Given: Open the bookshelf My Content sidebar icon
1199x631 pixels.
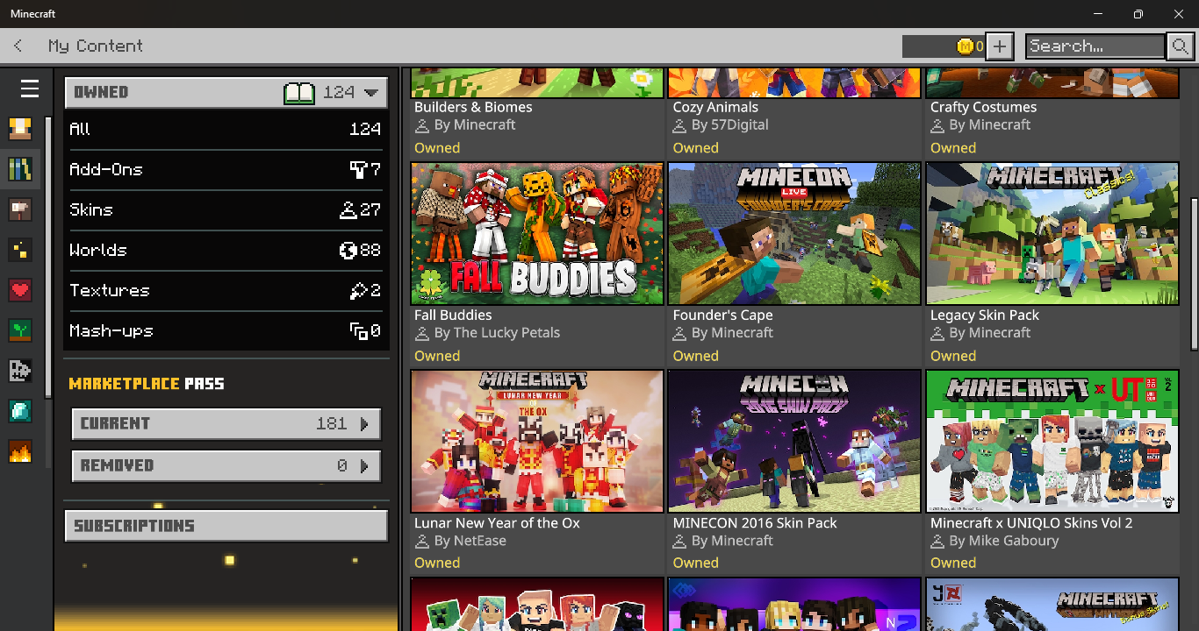Looking at the screenshot, I should 20,169.
